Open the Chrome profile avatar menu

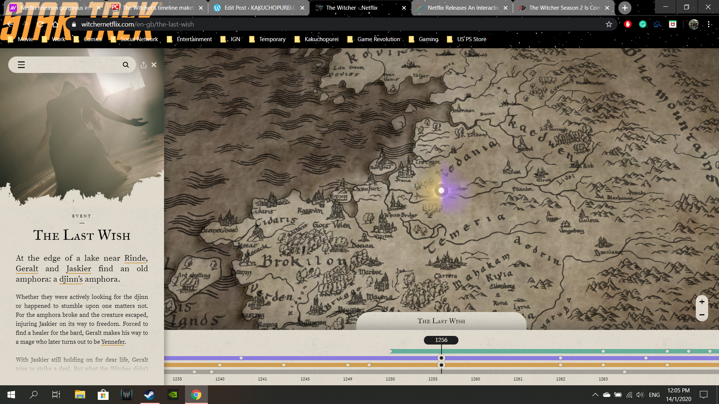pyautogui.click(x=694, y=24)
